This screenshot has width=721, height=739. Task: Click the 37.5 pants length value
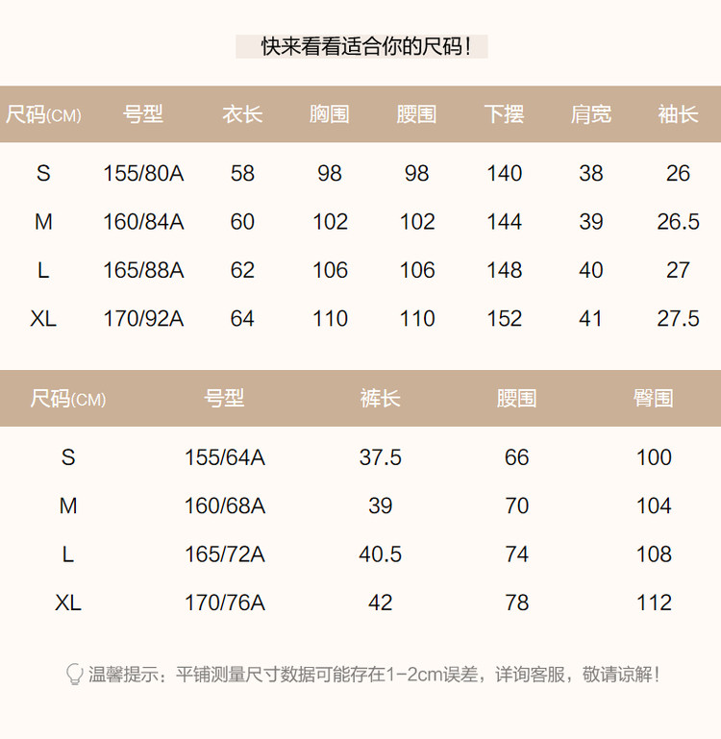[x=380, y=457]
